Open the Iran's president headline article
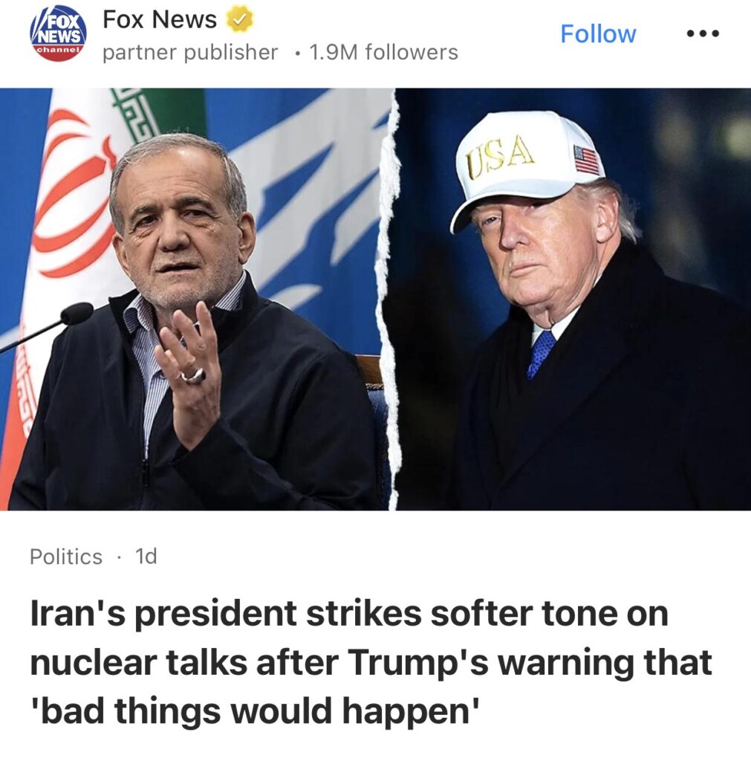751x761 pixels. point(371,662)
